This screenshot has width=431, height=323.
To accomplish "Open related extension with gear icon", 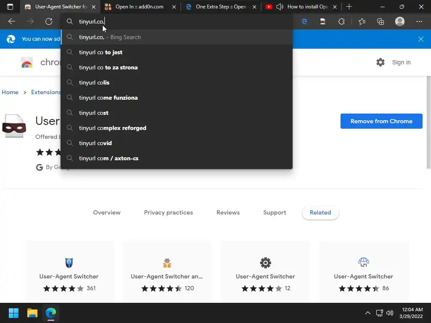I will click(x=266, y=263).
